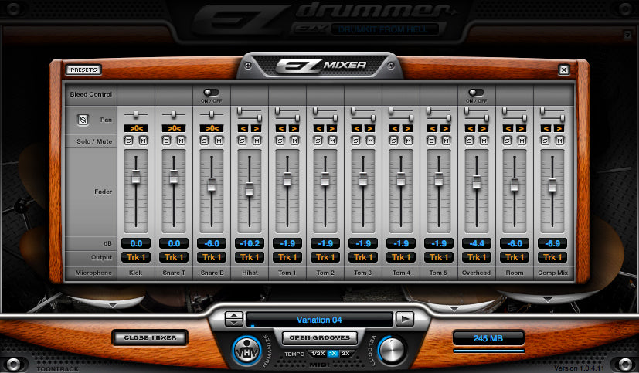Toggle Overhead bleed control switch
The height and width of the screenshot is (373, 639).
click(476, 92)
